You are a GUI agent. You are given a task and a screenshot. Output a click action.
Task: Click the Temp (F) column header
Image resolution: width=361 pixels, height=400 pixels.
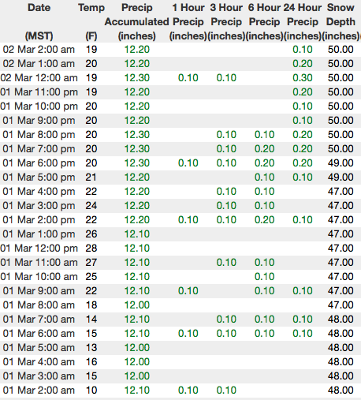[91, 21]
